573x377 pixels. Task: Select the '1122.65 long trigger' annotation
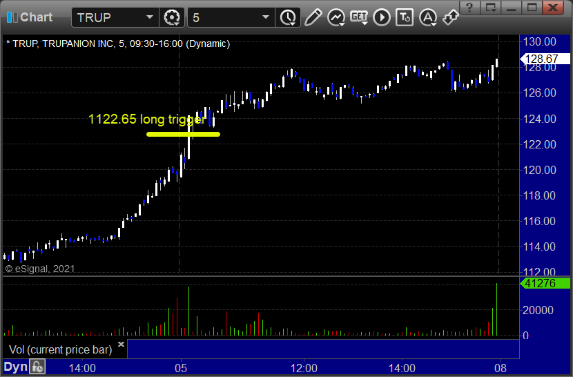click(146, 119)
